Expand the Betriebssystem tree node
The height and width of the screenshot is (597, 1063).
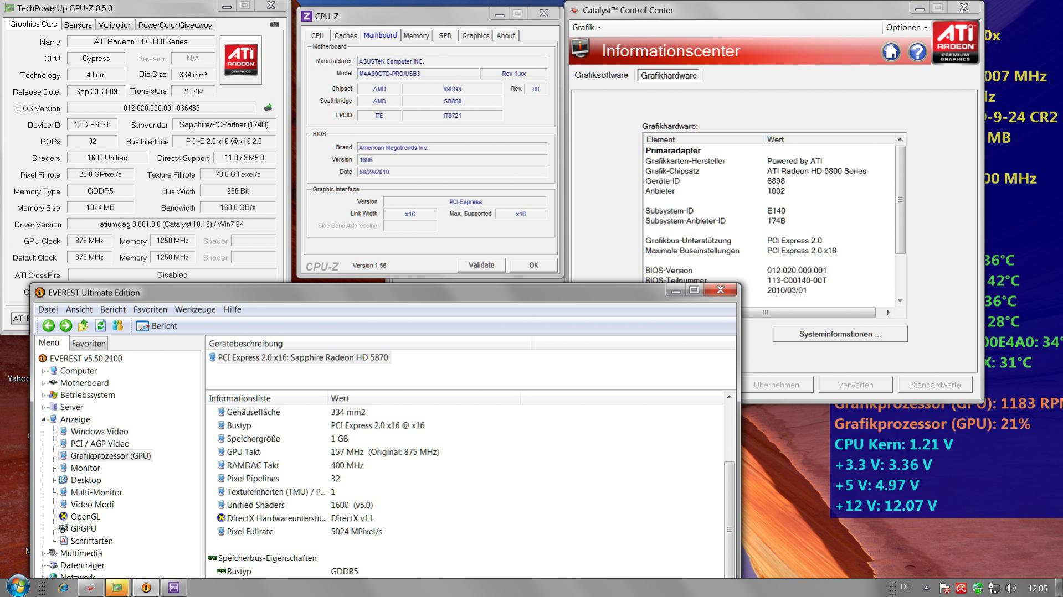44,395
